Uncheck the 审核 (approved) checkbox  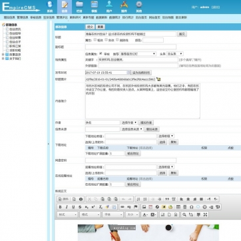(x=101, y=53)
